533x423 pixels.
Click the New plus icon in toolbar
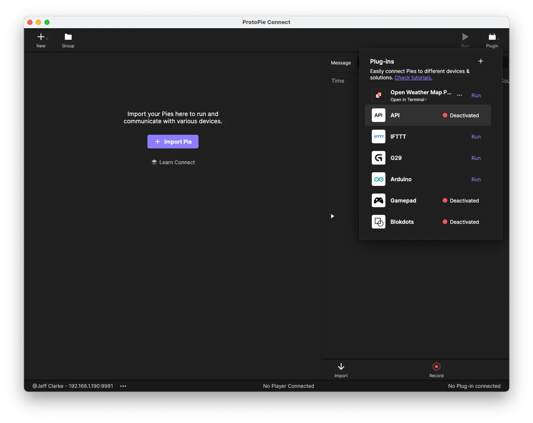pyautogui.click(x=41, y=37)
